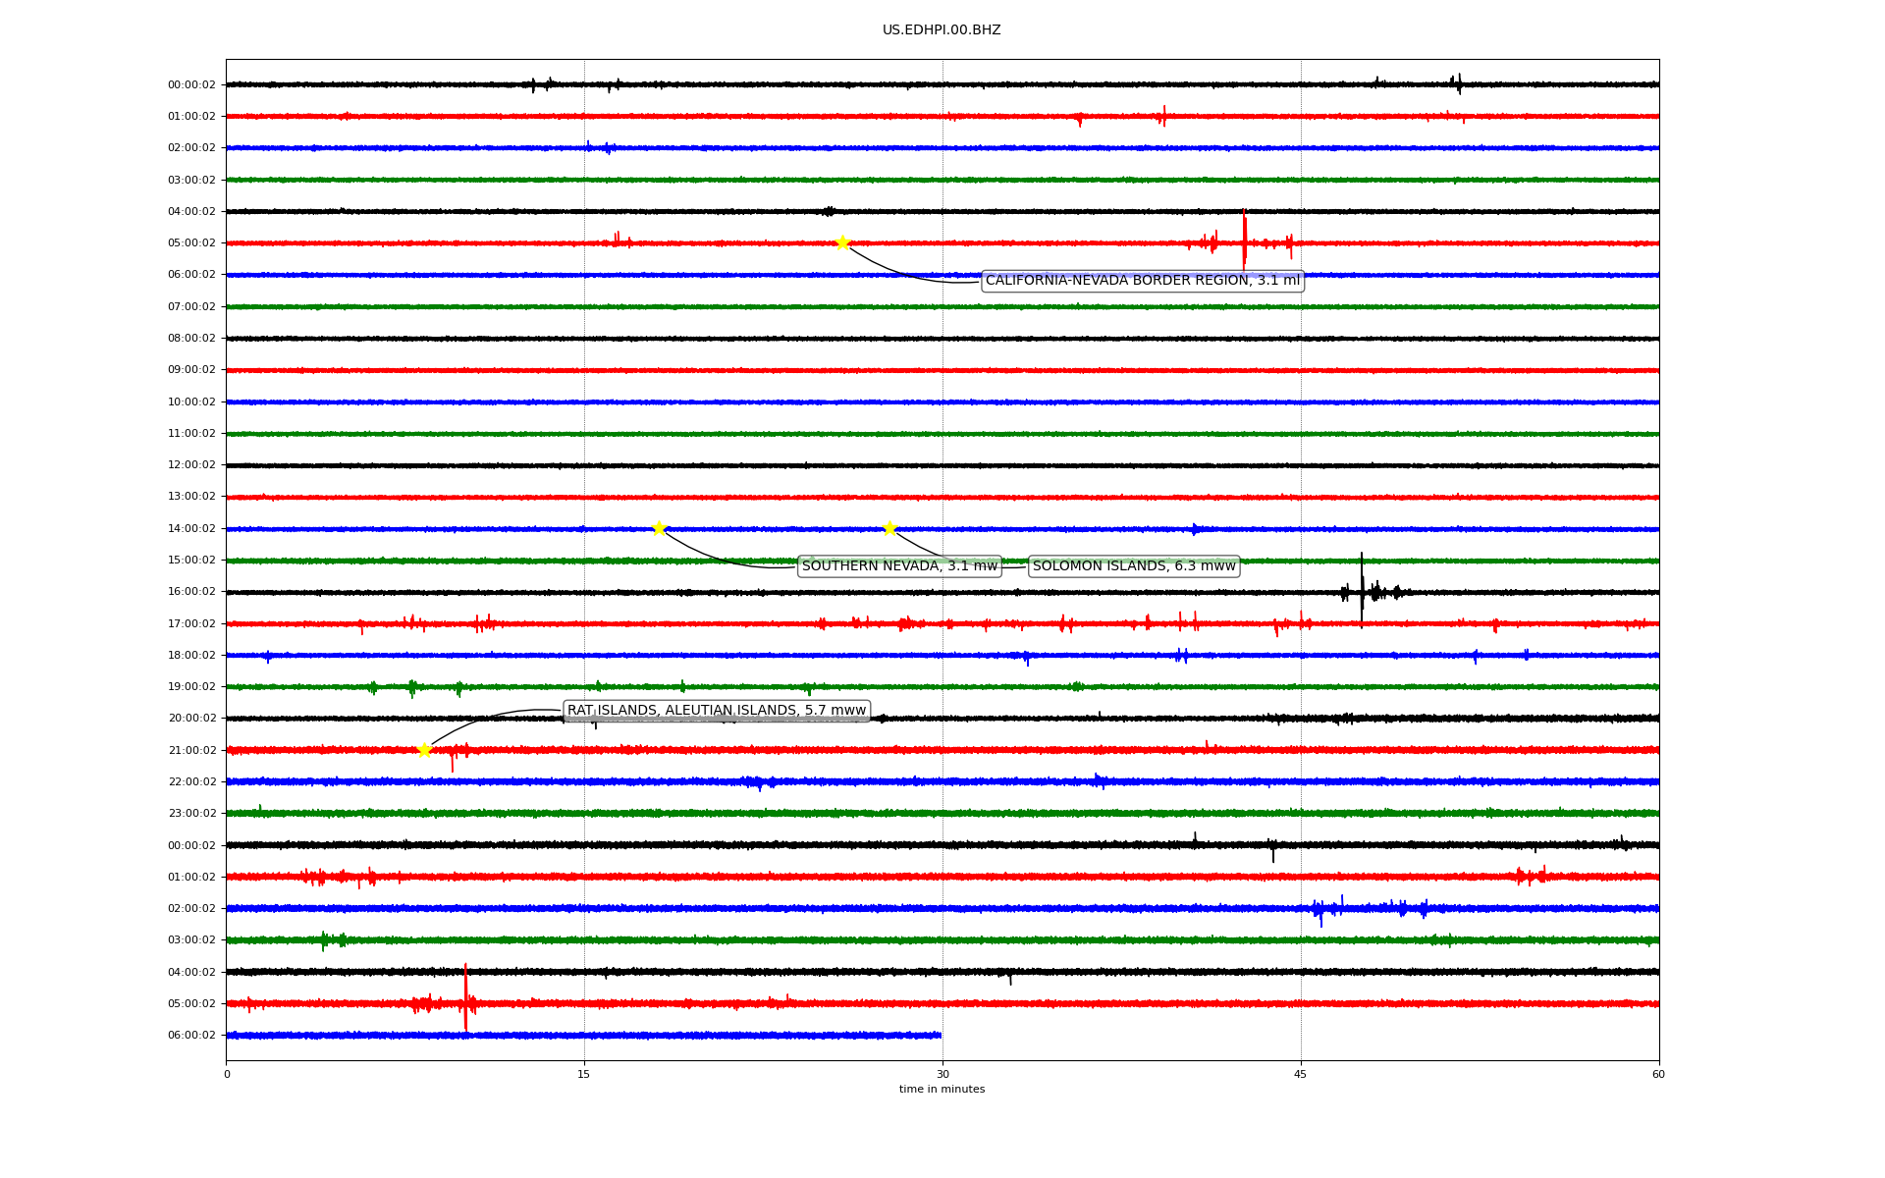The height and width of the screenshot is (1178, 1885).
Task: Click the 45 minute x-axis tick label
Action: click(x=1301, y=1074)
